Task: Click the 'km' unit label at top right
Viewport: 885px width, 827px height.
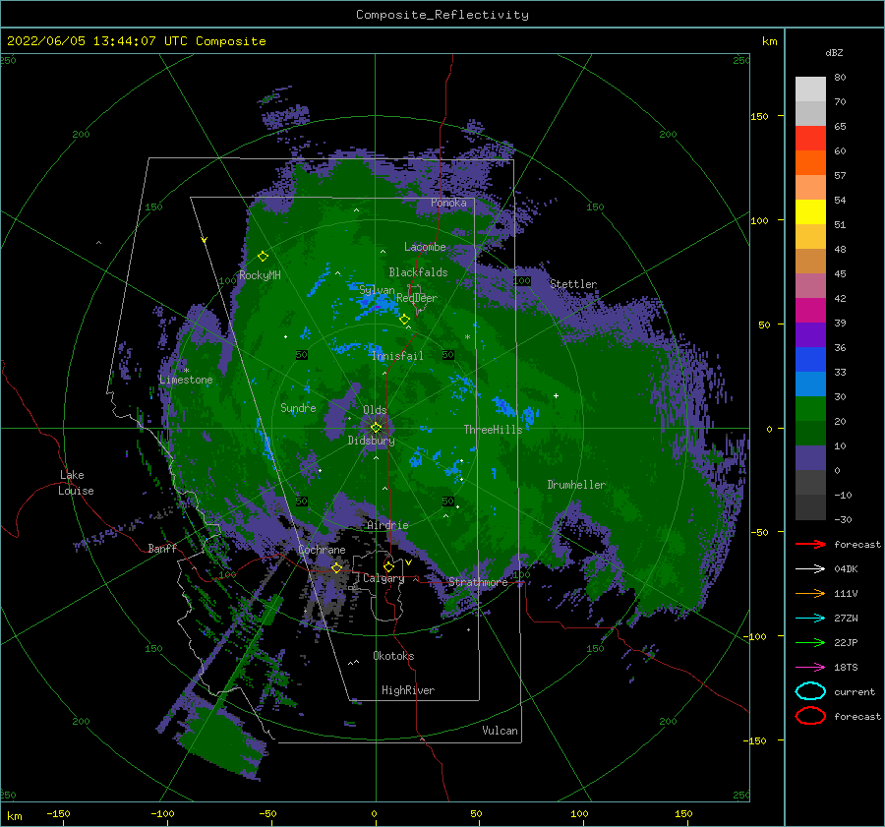Action: [x=769, y=41]
